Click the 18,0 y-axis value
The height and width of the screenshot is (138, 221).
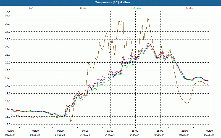tap(8, 78)
